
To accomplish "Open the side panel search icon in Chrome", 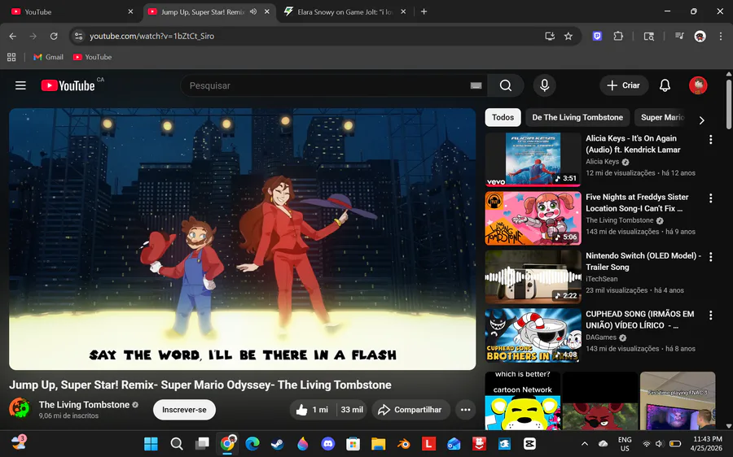I will pos(649,36).
